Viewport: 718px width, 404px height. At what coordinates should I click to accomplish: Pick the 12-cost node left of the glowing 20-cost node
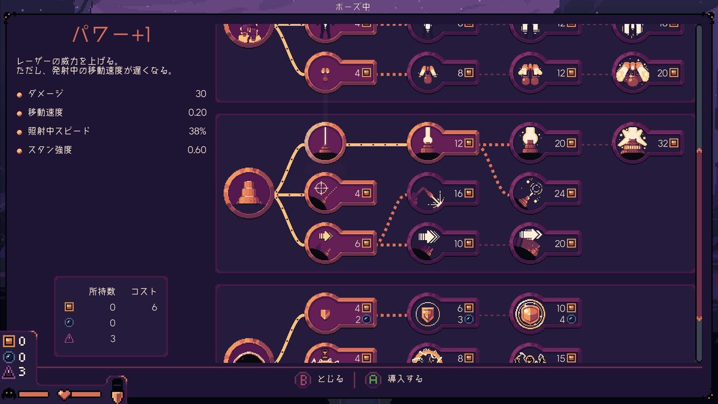tap(545, 73)
